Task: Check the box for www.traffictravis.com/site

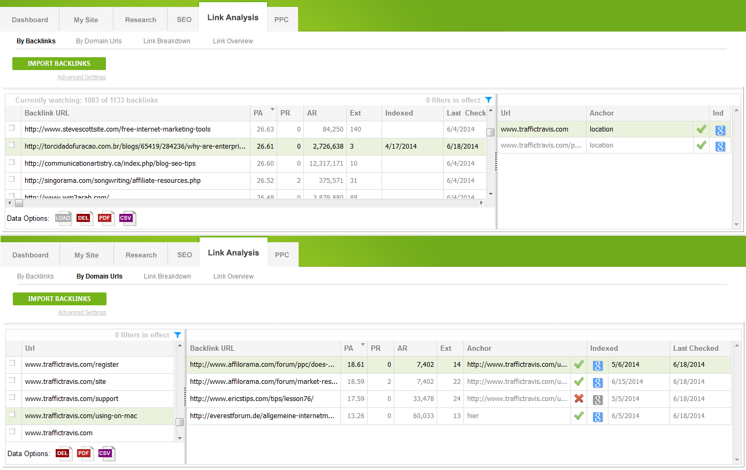Action: click(12, 380)
